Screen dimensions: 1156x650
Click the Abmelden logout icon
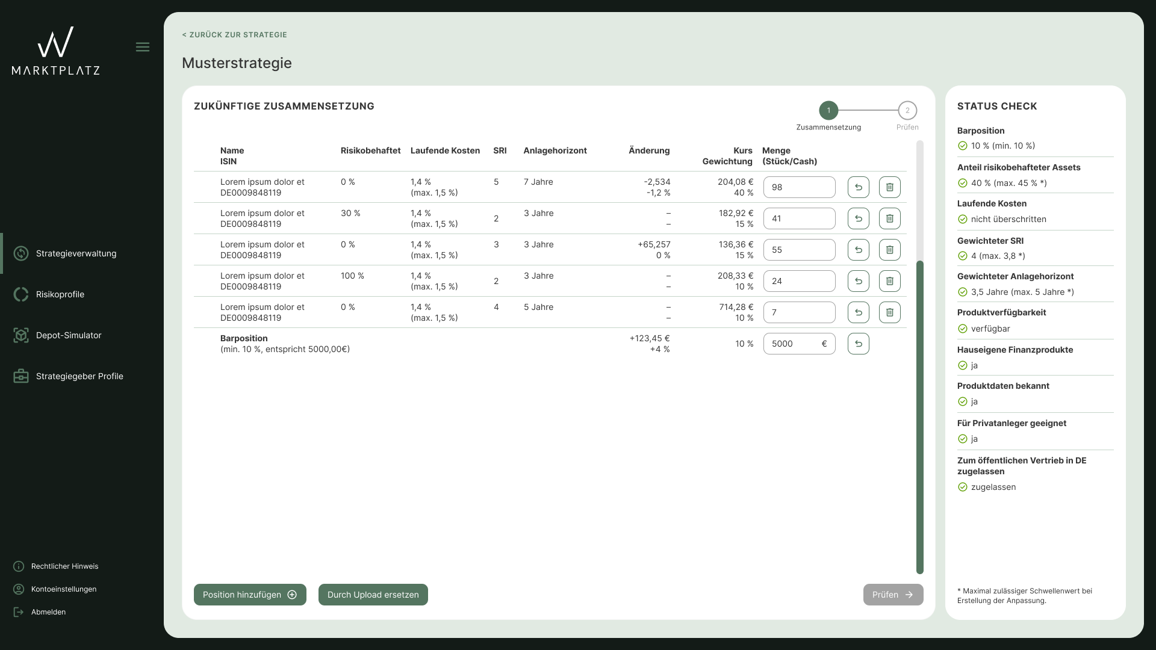19,612
